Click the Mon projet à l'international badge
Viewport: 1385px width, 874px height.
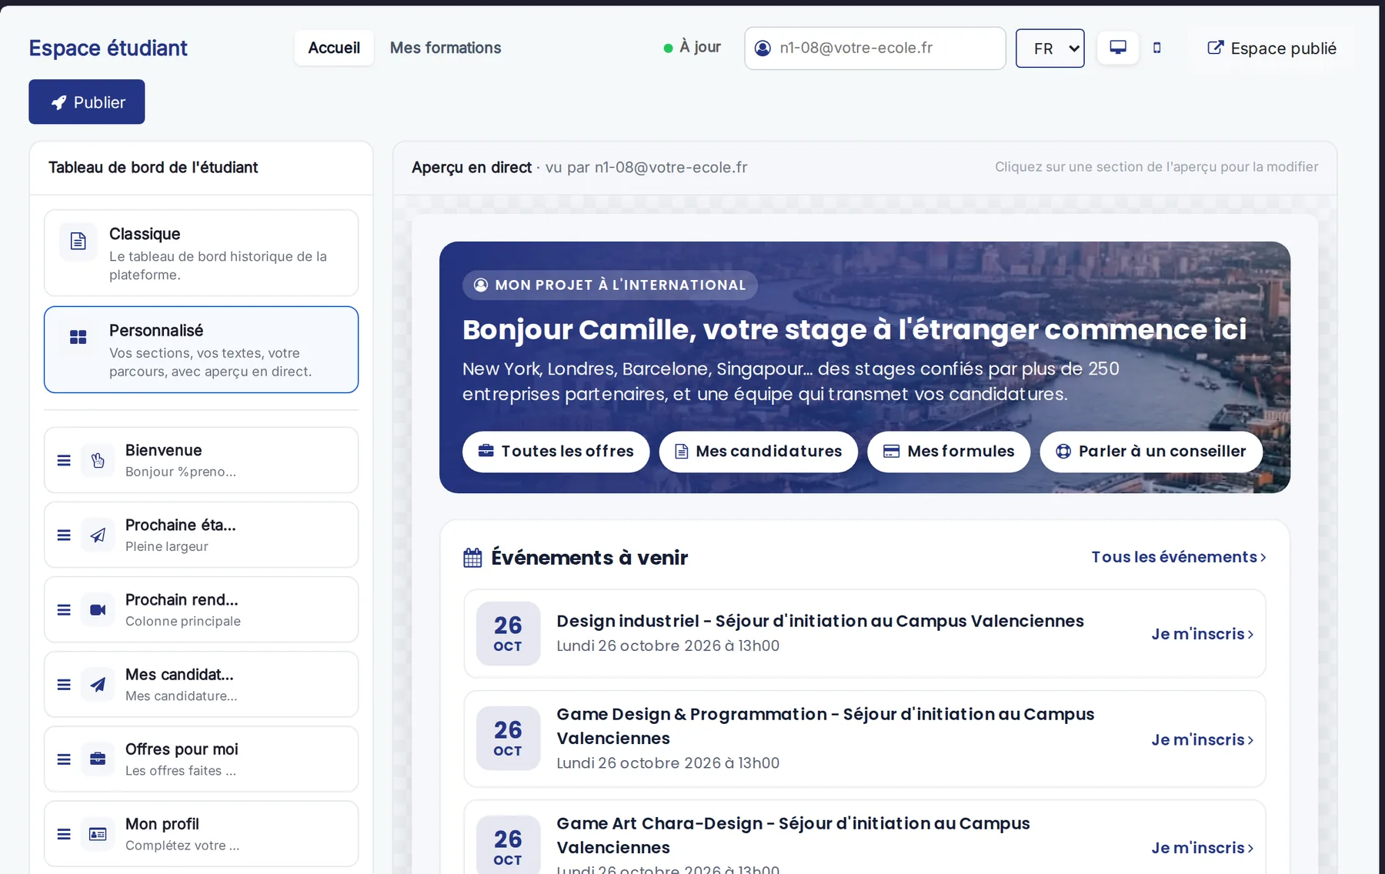(x=609, y=285)
